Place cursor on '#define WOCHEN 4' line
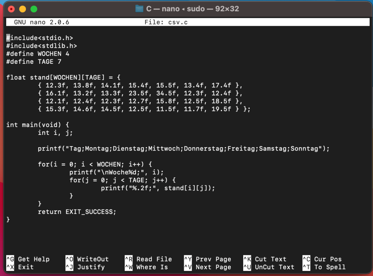 [38, 54]
